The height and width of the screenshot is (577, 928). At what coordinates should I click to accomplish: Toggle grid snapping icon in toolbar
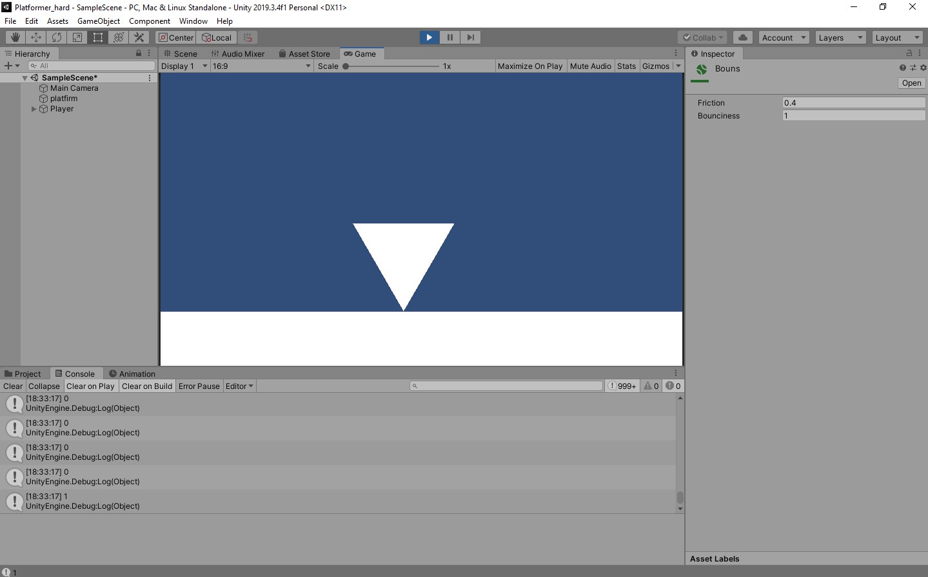(x=248, y=37)
